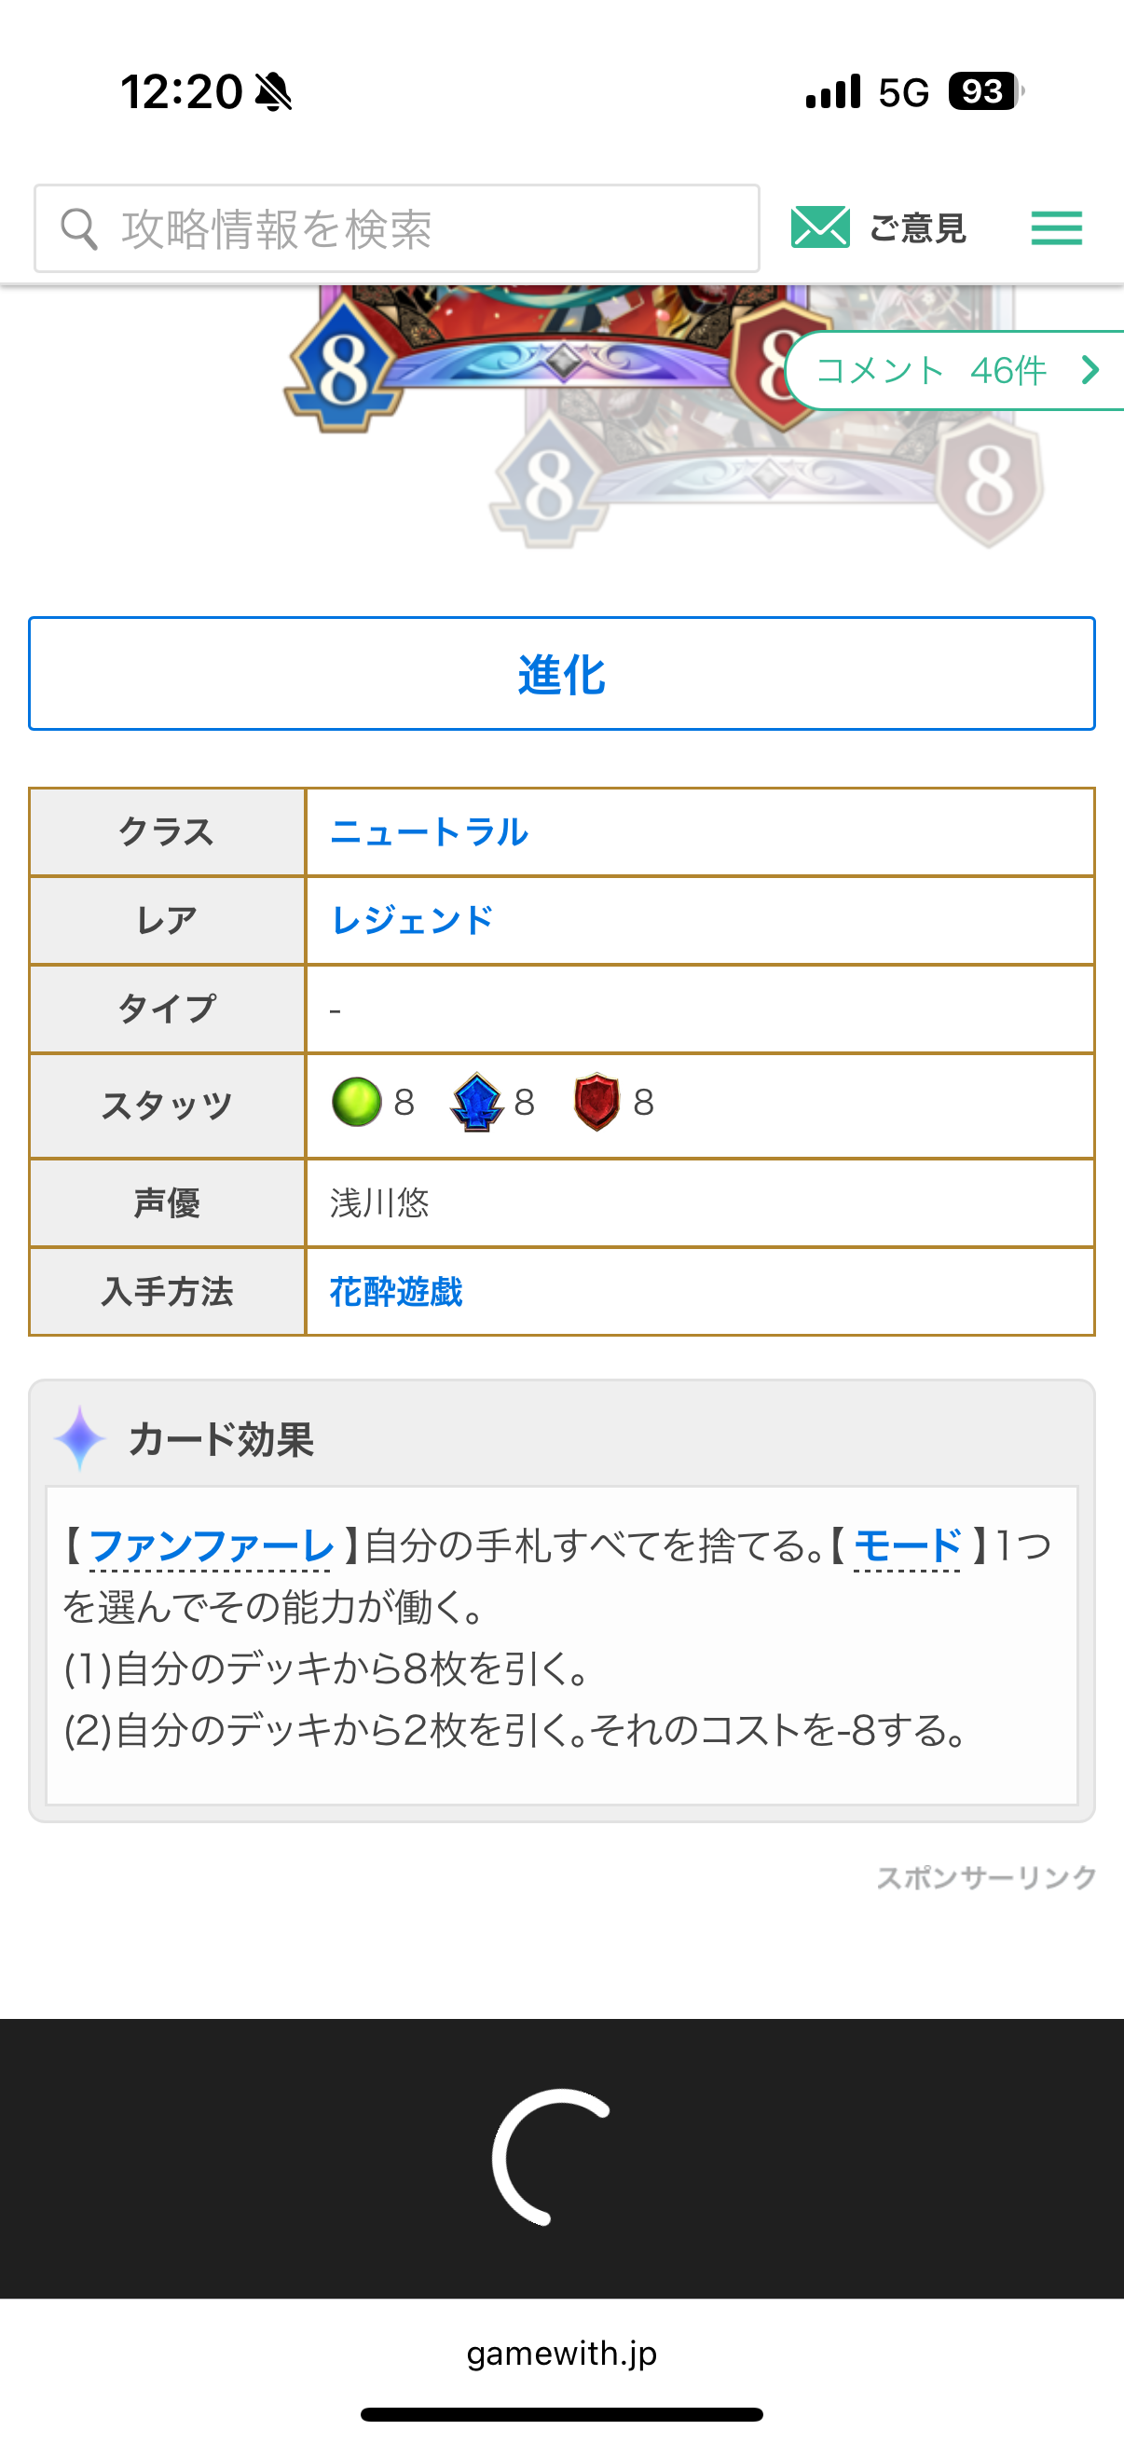This screenshot has height=2444, width=1124.
Task: Open the hamburger menu
Action: coord(1056,227)
